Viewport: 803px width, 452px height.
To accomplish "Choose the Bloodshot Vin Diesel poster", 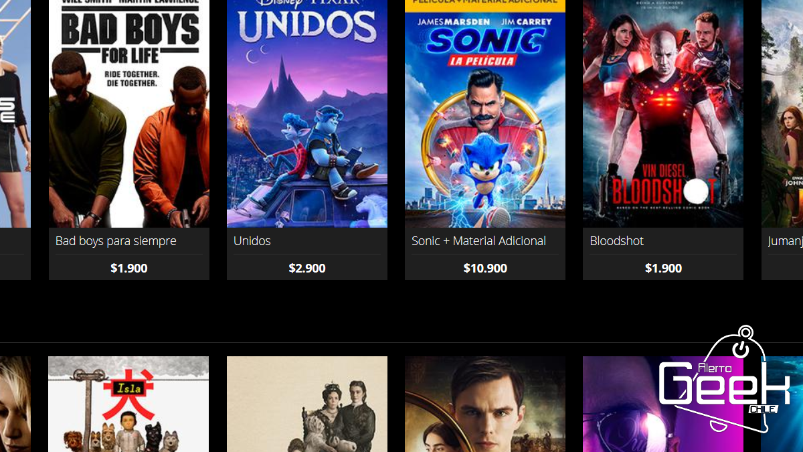I will tap(663, 114).
